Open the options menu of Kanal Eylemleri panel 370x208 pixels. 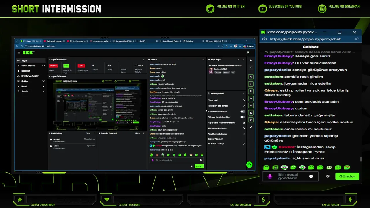[x=243, y=94]
